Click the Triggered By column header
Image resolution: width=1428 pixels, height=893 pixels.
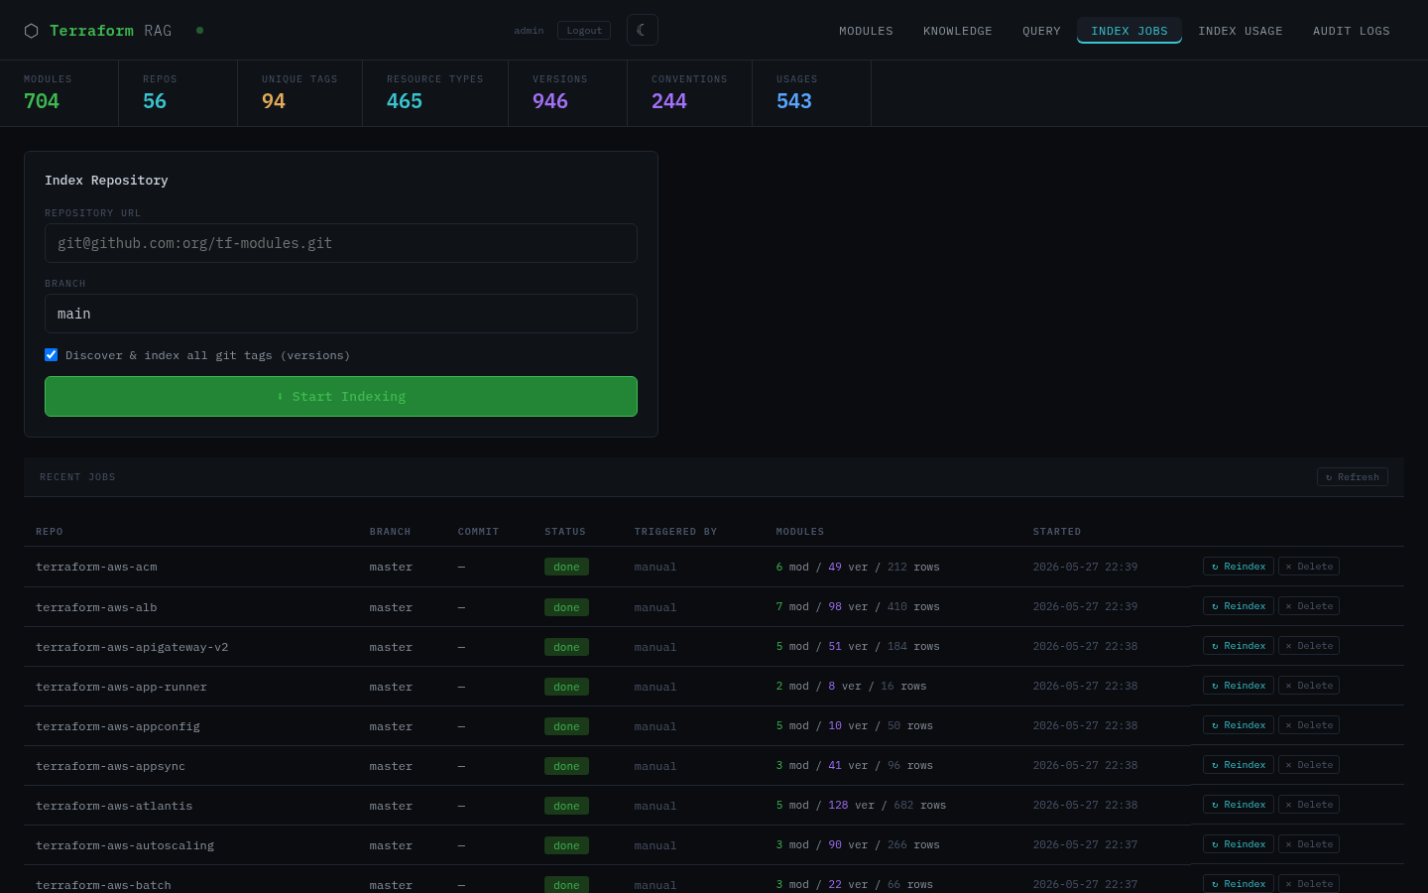[x=675, y=532]
